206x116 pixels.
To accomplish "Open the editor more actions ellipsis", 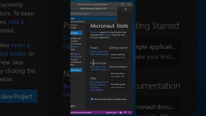I will [x=129, y=9].
